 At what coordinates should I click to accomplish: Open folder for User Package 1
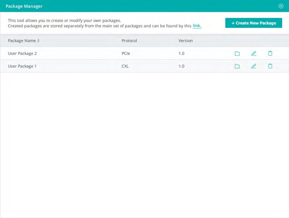237,66
